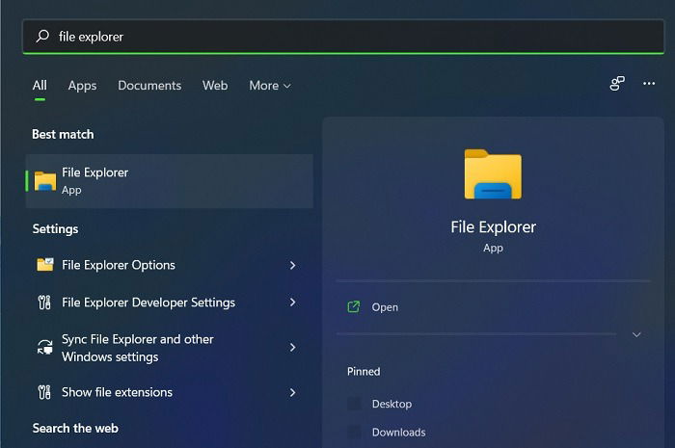Switch to the All tab
Image resolution: width=675 pixels, height=448 pixels.
pos(40,86)
